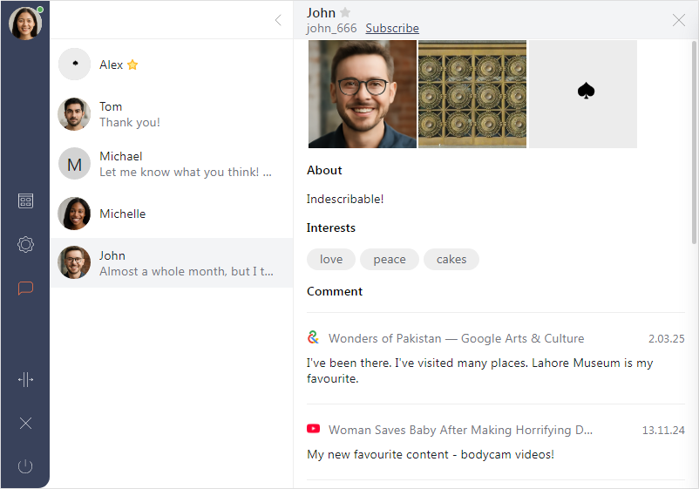Click the split panel icon in sidebar
Viewport: 699px width, 489px height.
[25, 379]
